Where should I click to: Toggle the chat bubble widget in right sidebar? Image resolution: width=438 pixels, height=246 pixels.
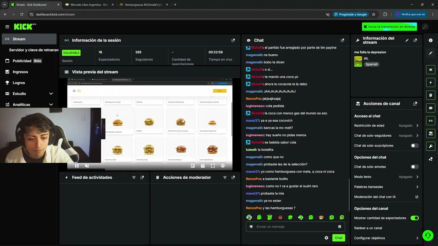430,108
